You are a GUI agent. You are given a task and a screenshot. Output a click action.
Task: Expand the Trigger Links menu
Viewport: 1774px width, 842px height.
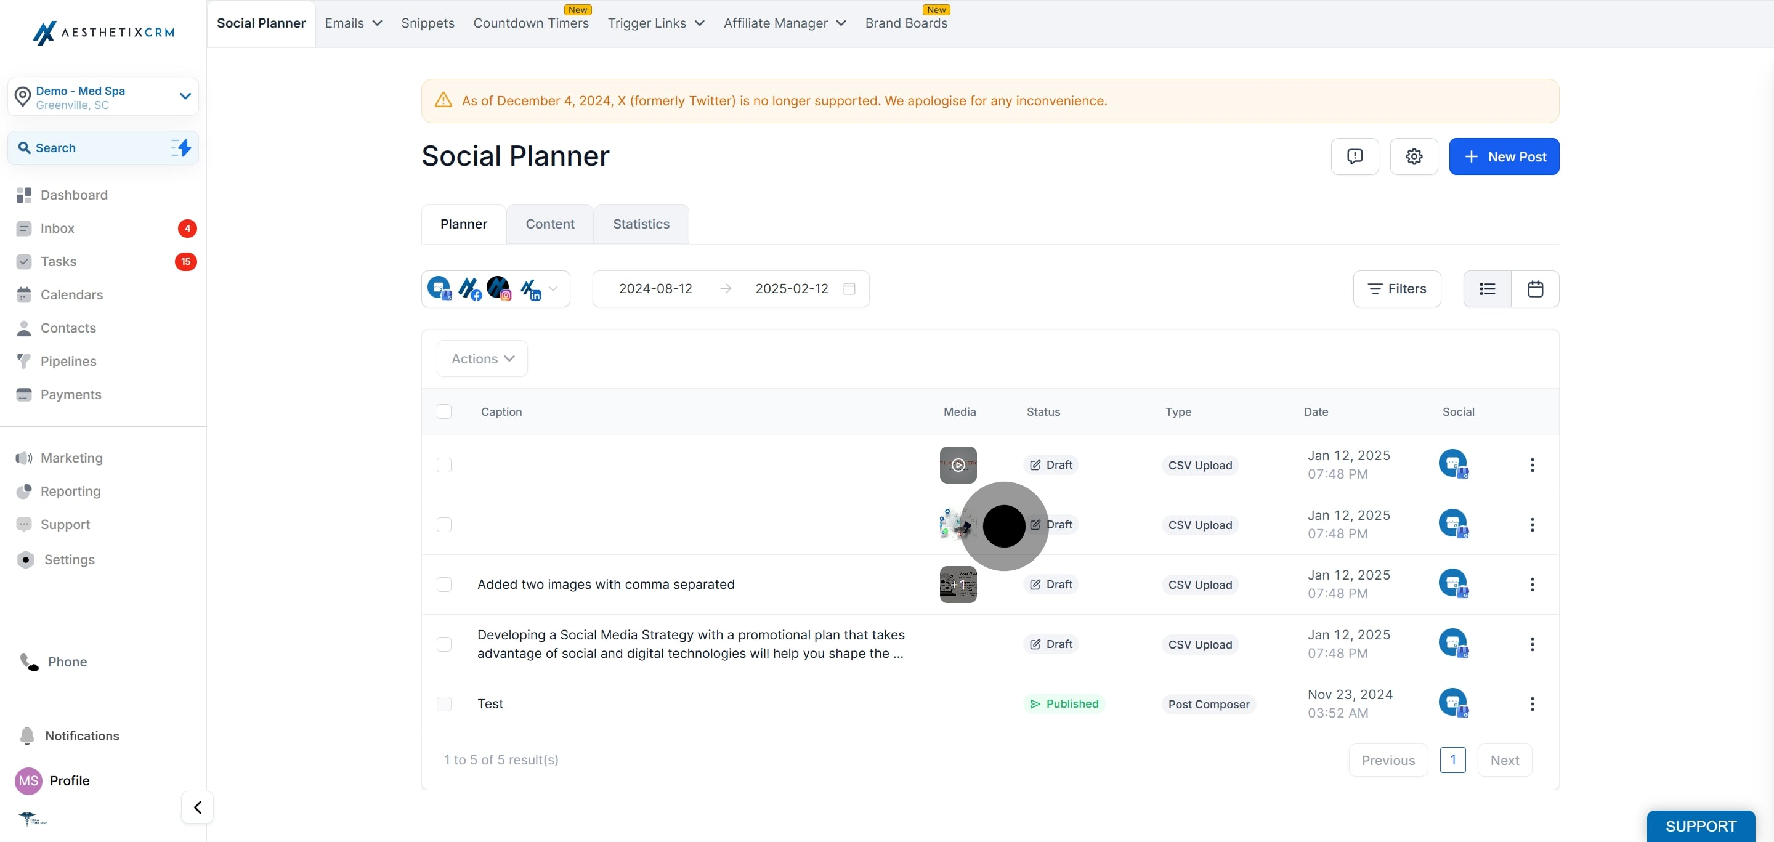pyautogui.click(x=655, y=23)
